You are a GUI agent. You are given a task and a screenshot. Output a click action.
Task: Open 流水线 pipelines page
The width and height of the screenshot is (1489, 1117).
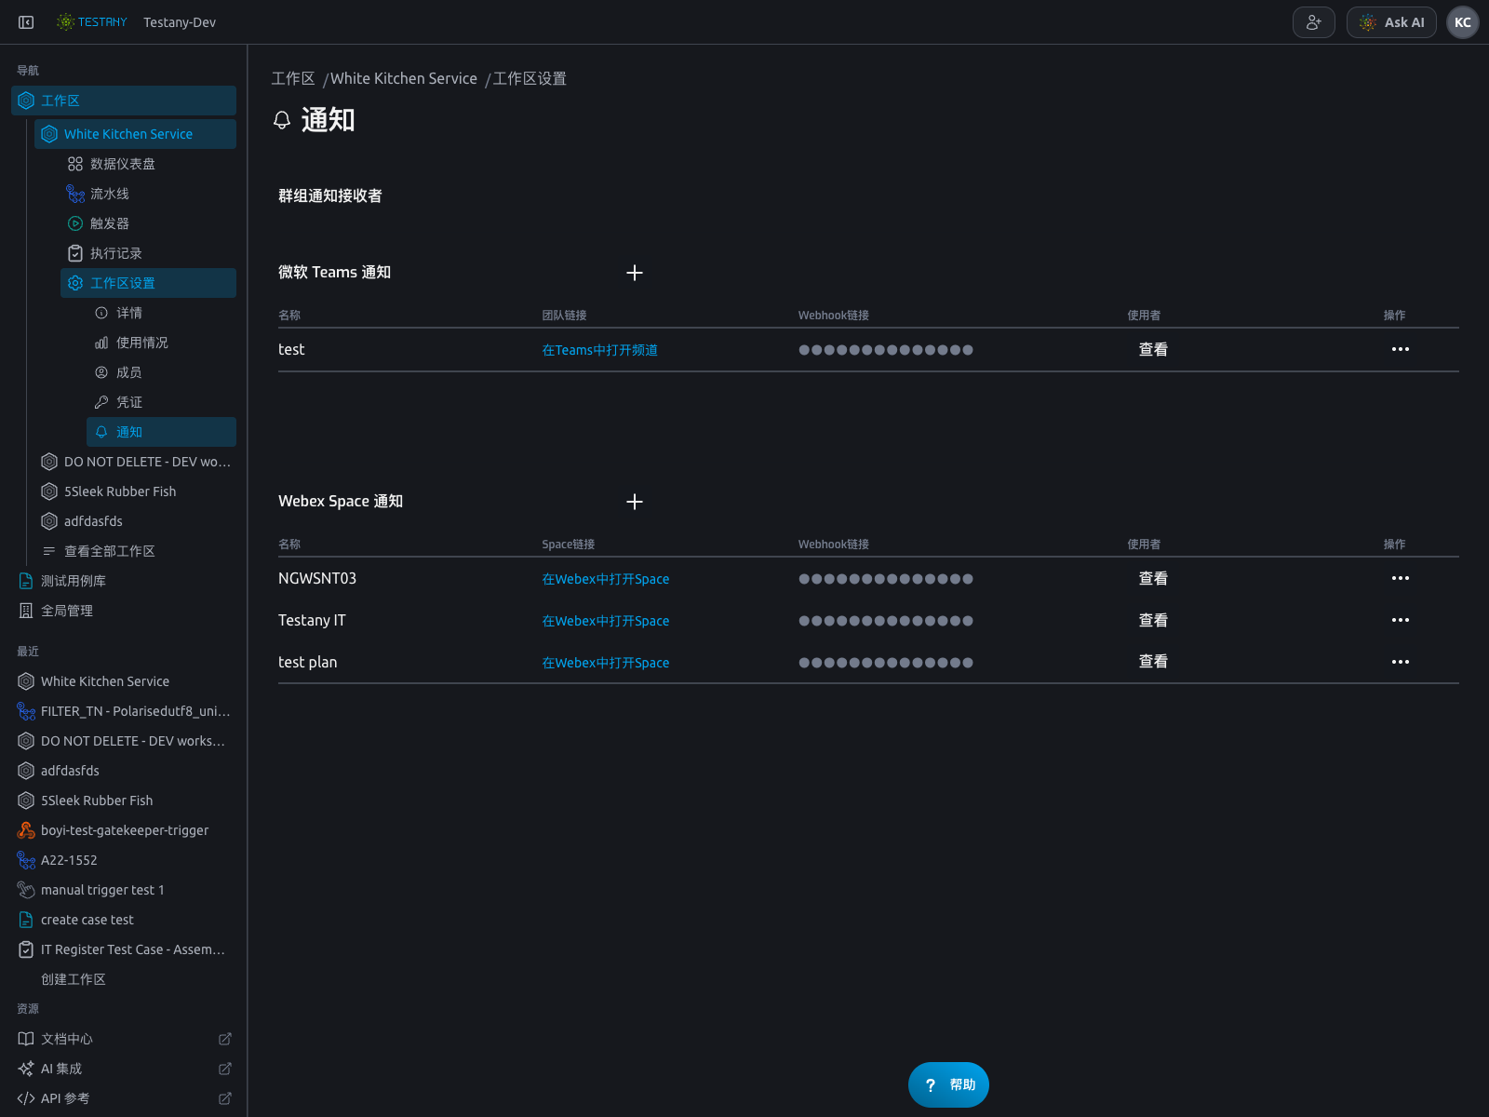110,194
